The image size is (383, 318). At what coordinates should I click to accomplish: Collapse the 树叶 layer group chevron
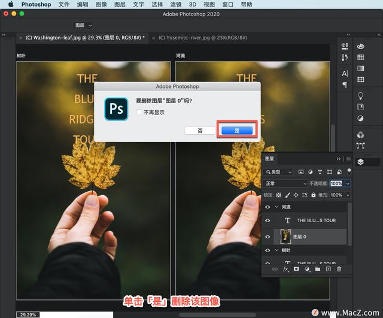(276, 250)
